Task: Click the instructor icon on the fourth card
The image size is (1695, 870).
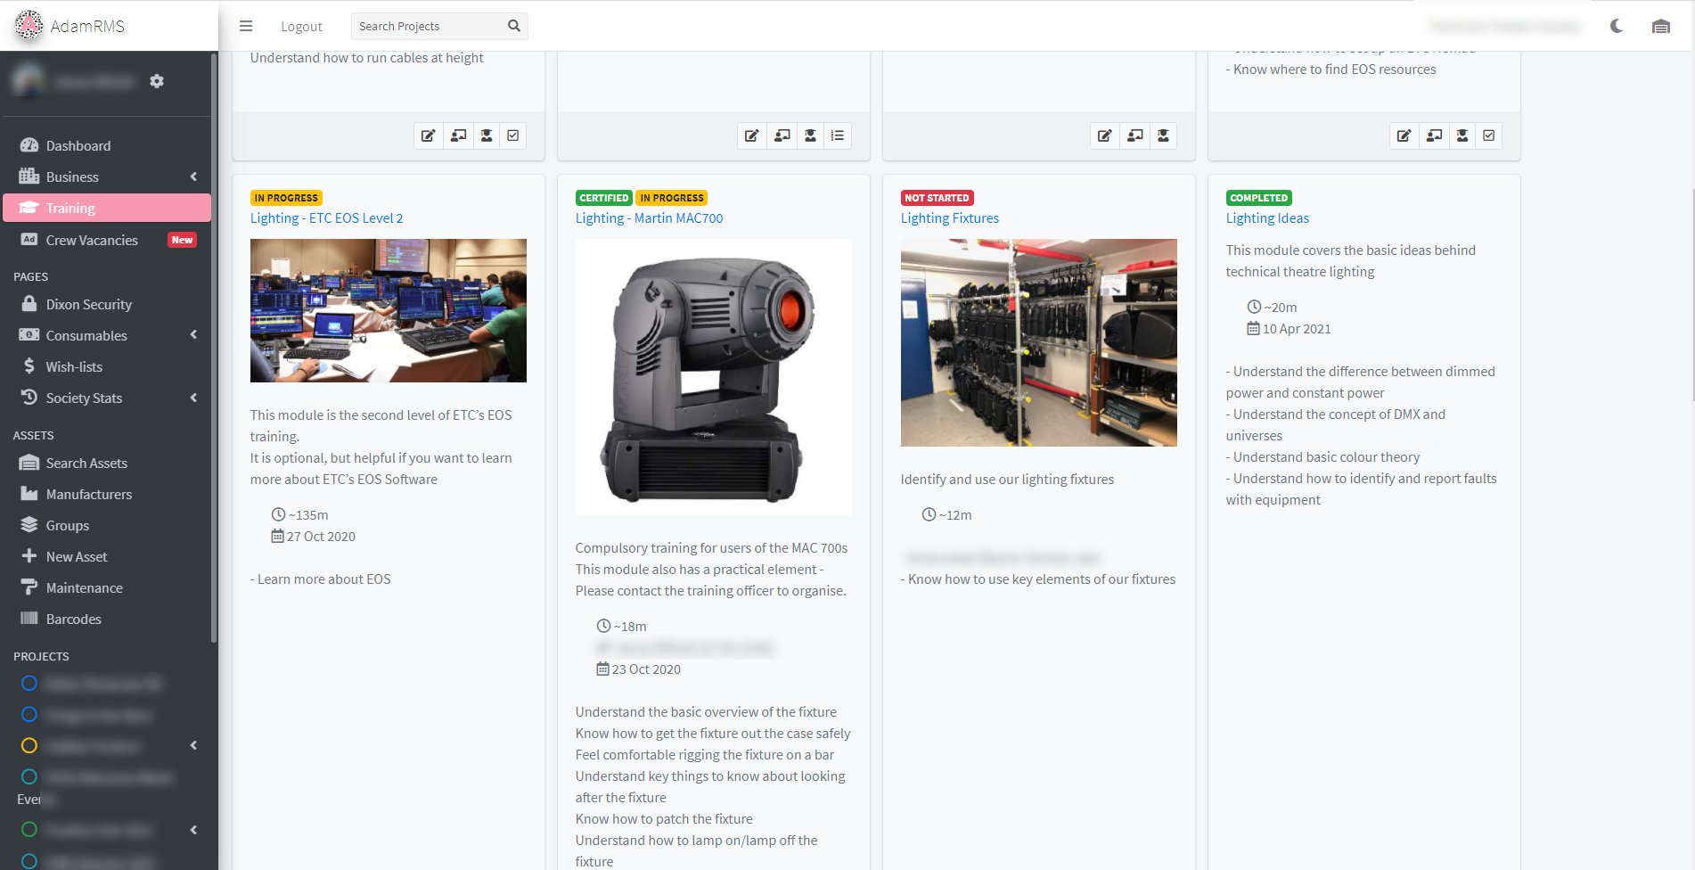Action: (1434, 135)
